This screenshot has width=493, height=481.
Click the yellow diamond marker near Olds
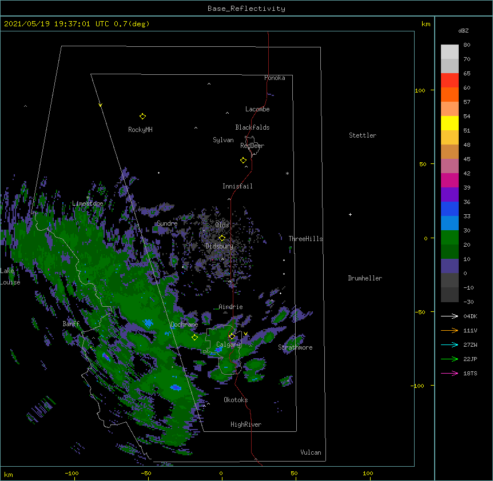click(222, 238)
